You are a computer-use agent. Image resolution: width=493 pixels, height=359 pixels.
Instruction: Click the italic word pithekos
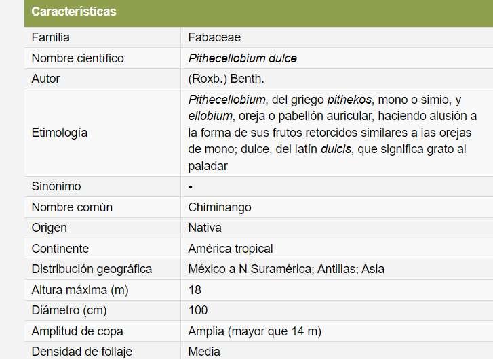click(x=349, y=100)
